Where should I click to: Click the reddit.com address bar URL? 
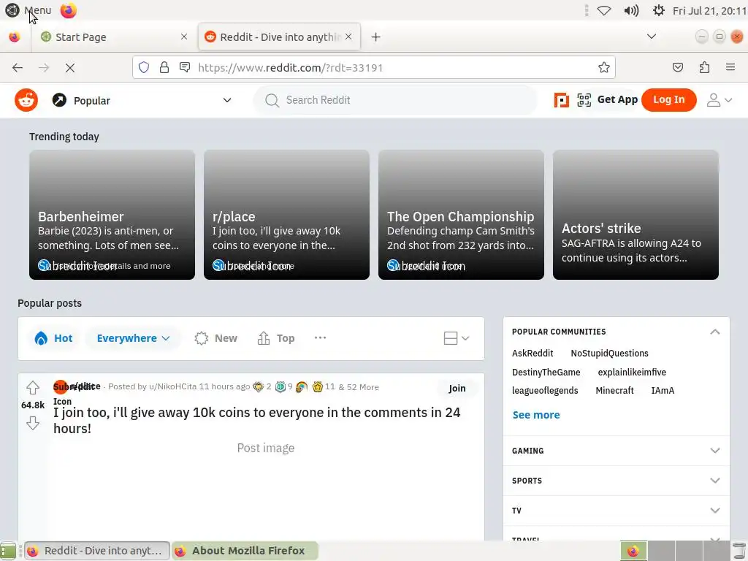point(290,68)
